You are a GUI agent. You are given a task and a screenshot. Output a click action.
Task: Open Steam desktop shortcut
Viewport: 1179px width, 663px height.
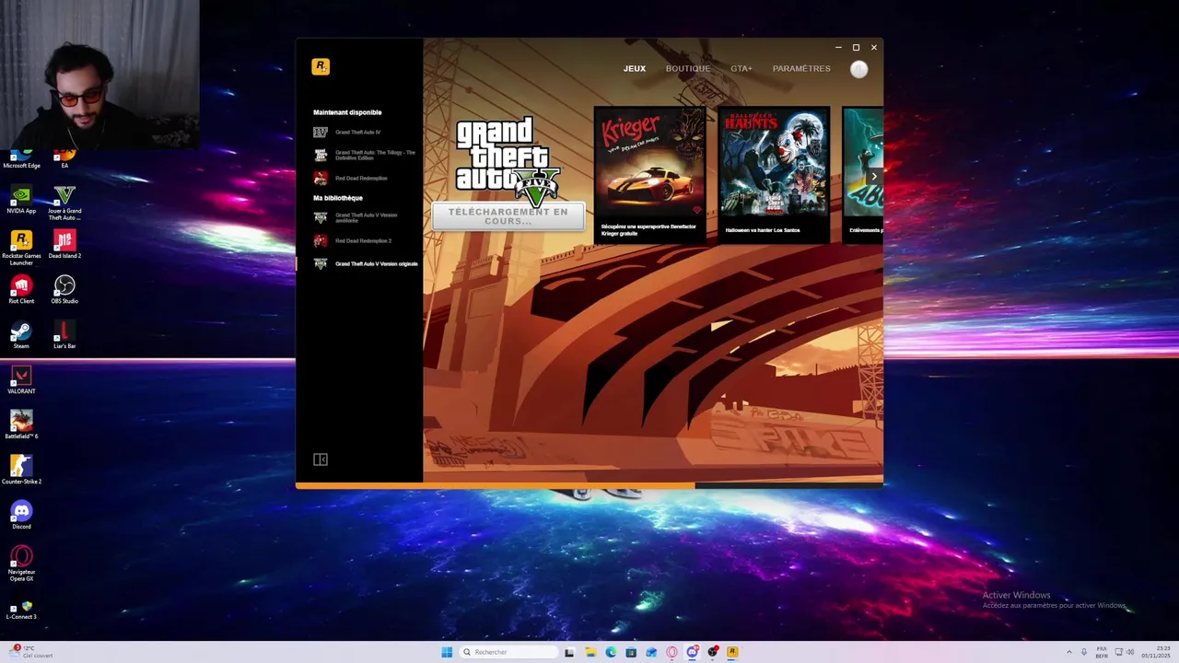21,335
